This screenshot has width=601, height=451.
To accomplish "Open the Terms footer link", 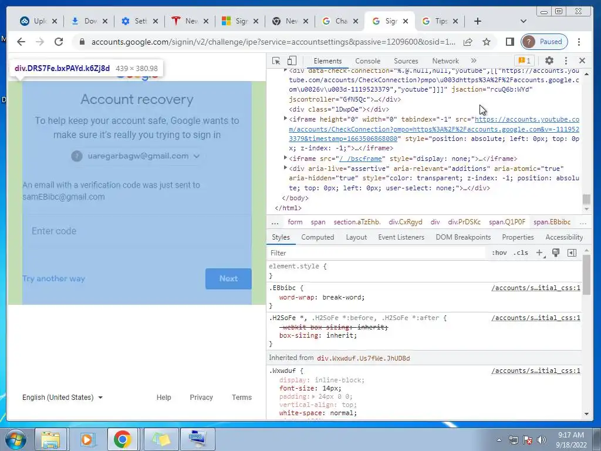I will [x=241, y=398].
